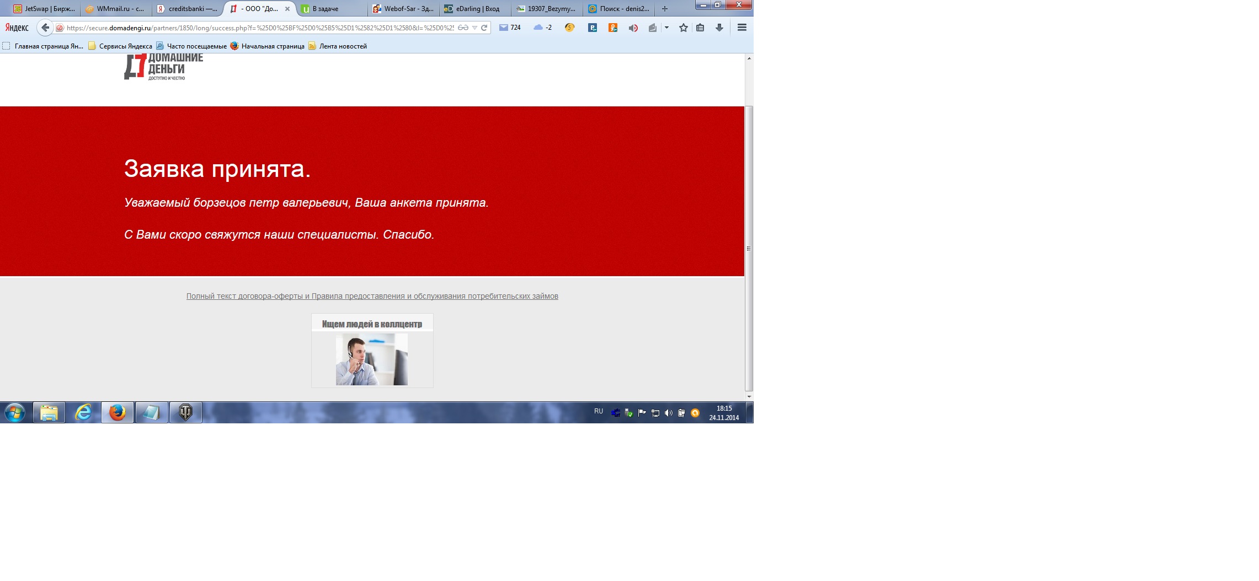Click the orange circular tray icon
1259x581 pixels.
[x=695, y=413]
